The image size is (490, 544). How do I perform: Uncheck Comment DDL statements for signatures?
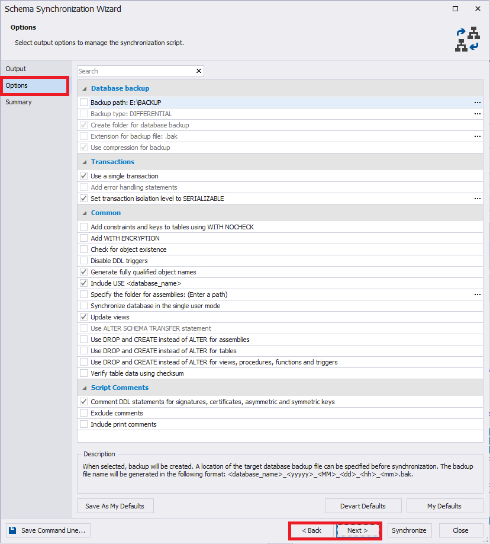[x=83, y=402]
